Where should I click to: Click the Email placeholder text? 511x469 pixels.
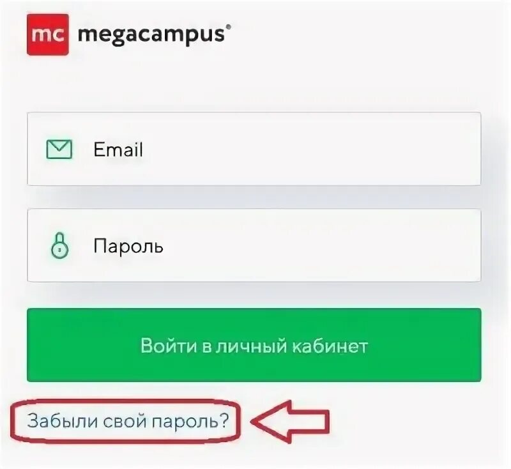118,150
